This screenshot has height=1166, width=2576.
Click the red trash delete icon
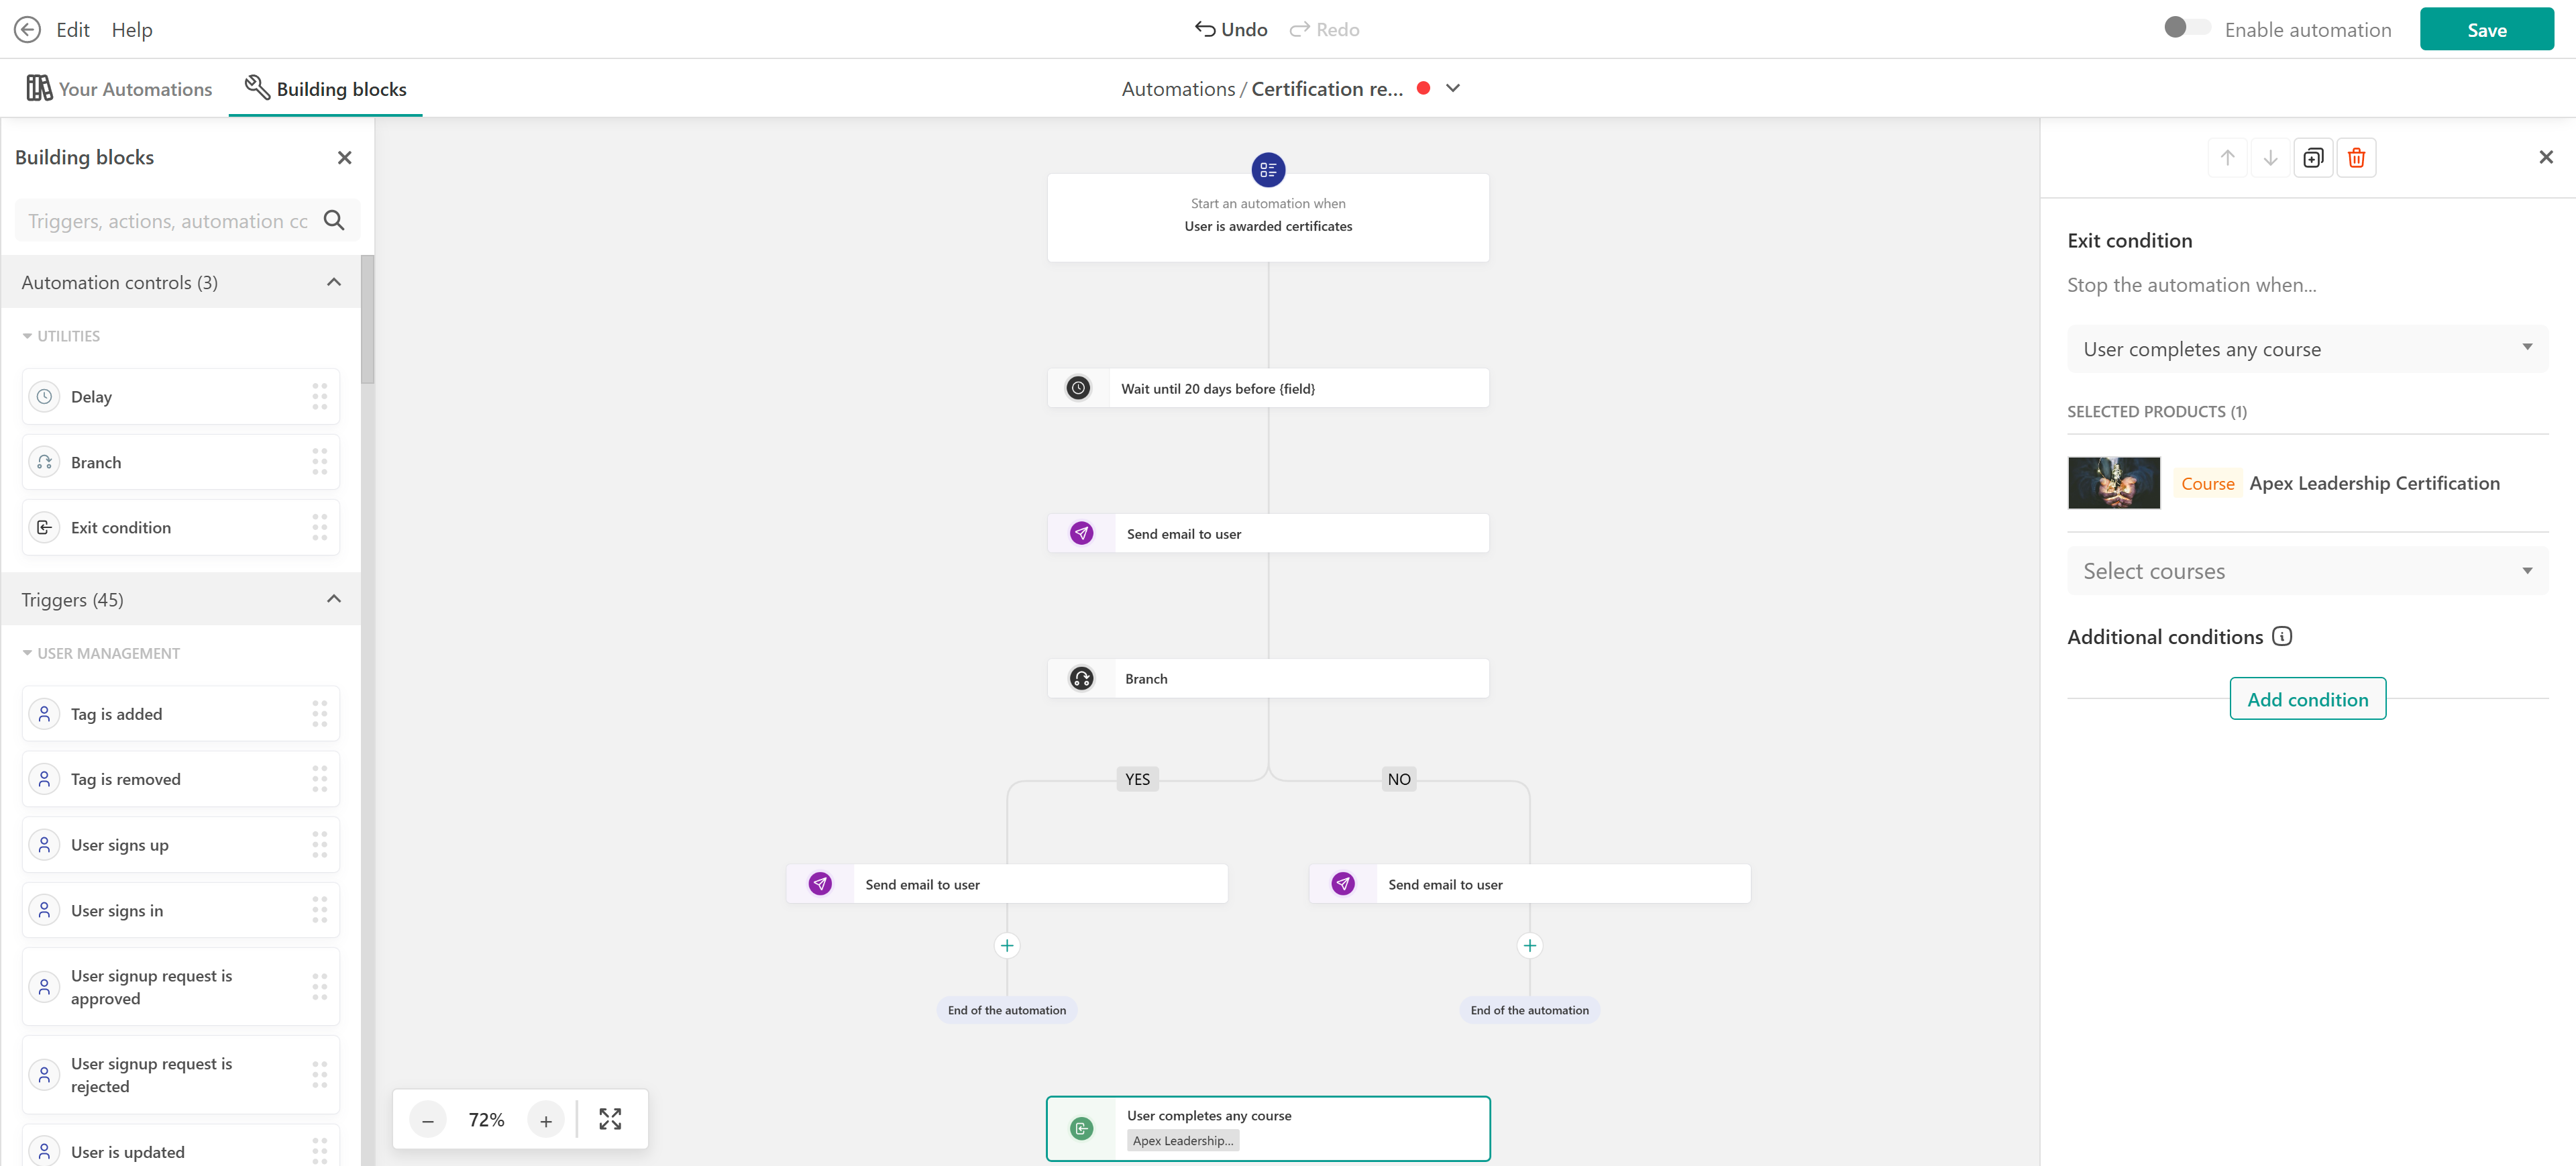click(x=2356, y=158)
